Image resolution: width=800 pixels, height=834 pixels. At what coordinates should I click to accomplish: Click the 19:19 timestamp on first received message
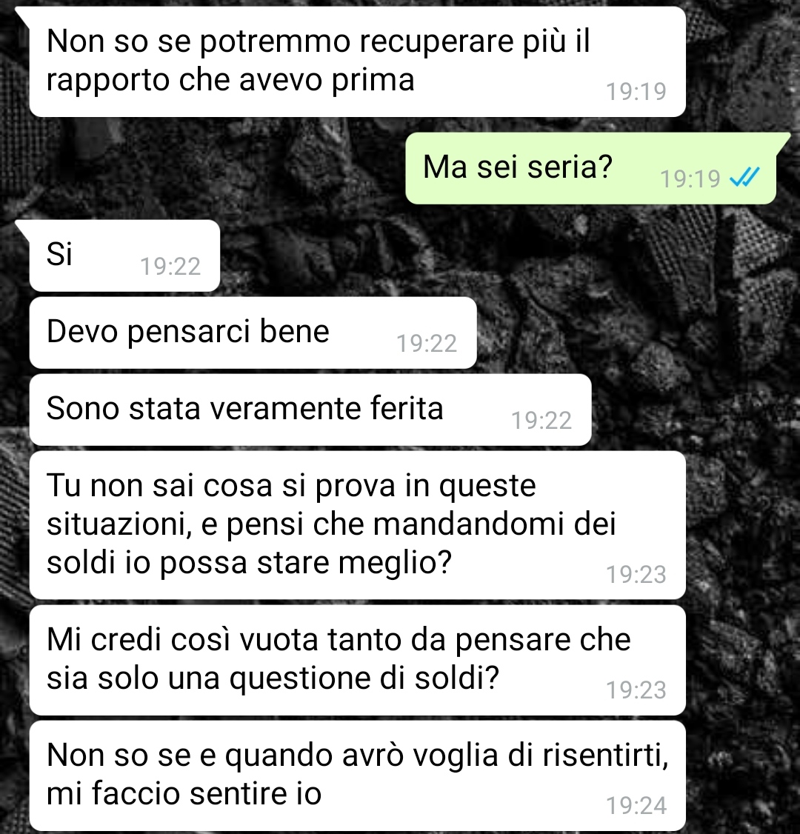pyautogui.click(x=636, y=91)
